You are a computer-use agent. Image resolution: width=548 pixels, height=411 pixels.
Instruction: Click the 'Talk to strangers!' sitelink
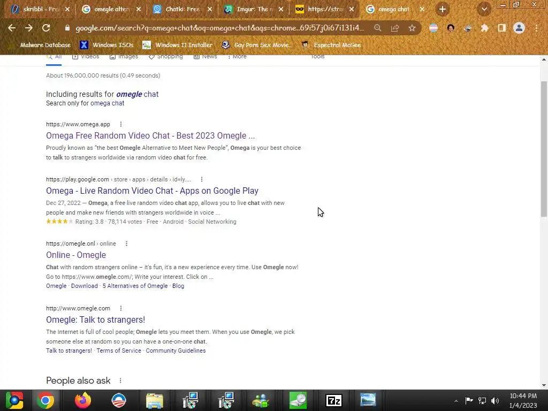(x=69, y=351)
